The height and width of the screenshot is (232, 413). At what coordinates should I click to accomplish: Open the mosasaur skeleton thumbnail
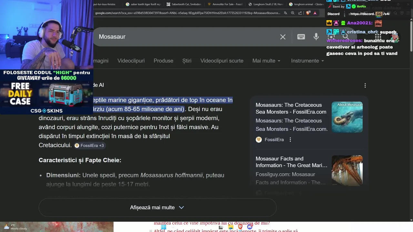(347, 170)
